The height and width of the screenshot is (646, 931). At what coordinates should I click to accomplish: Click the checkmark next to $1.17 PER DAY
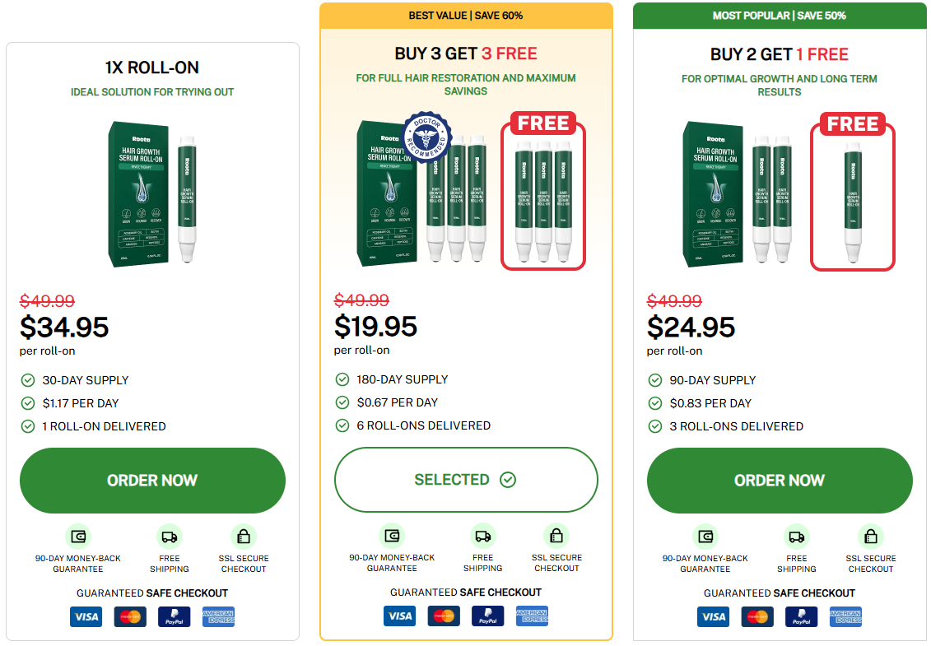[27, 403]
